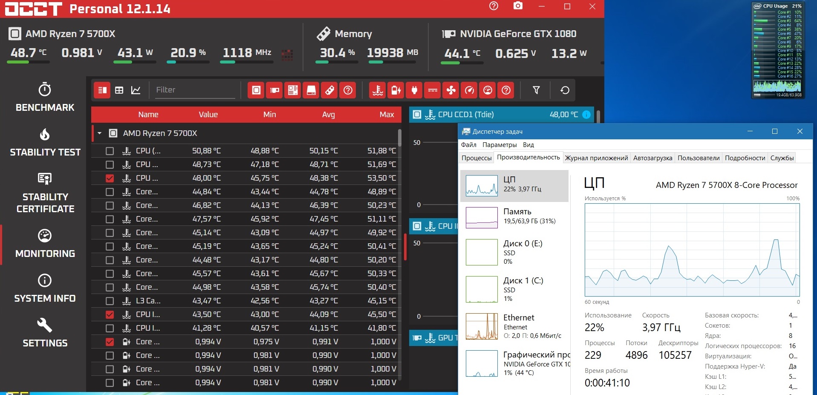Screen dimensions: 817x395
Task: Switch to graph-only view icon
Action: [x=136, y=90]
